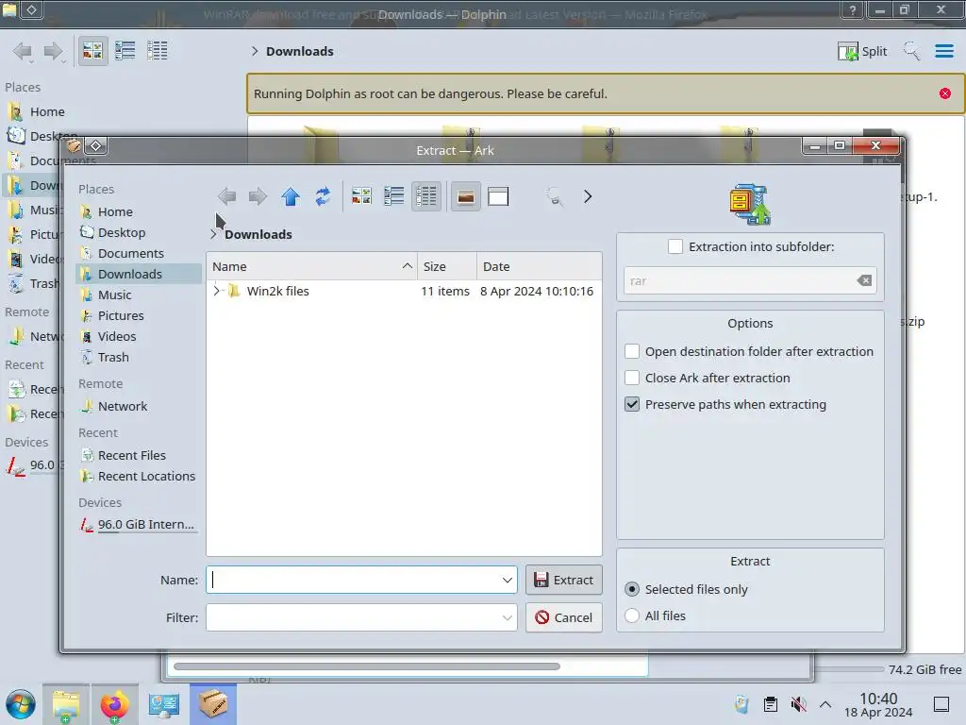Open Trash in Extract dialog Places
This screenshot has height=725, width=966.
coord(140,357)
